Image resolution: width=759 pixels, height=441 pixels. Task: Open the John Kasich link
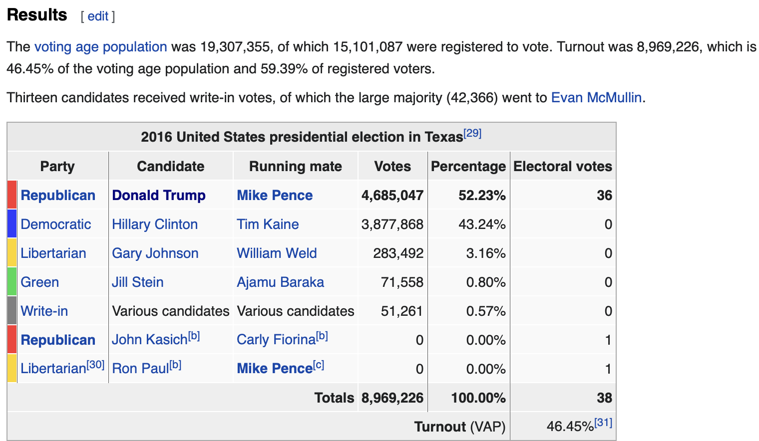149,340
